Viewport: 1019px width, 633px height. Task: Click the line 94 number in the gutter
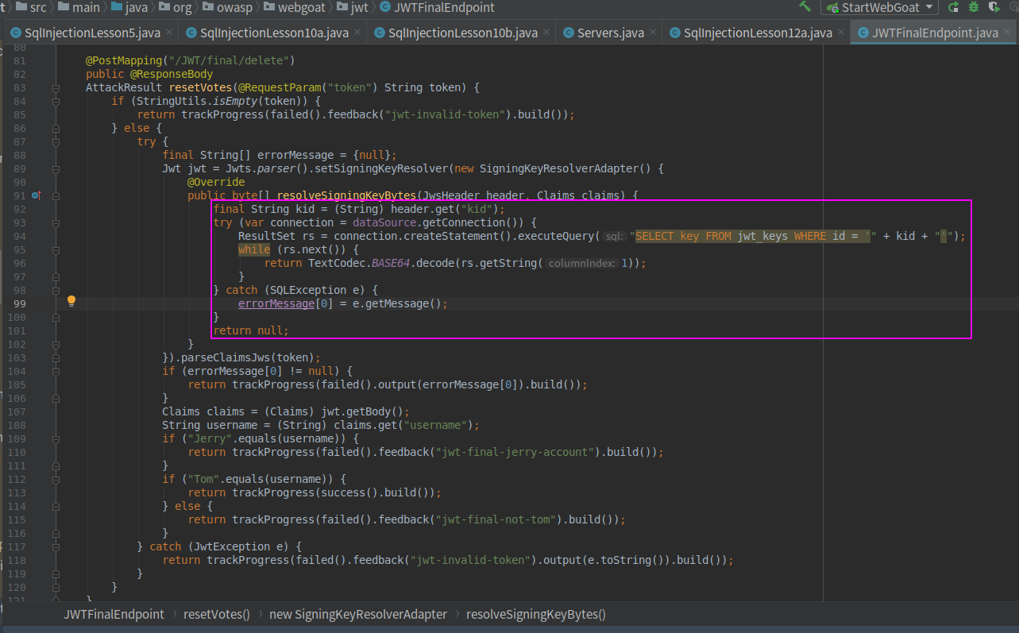click(19, 236)
